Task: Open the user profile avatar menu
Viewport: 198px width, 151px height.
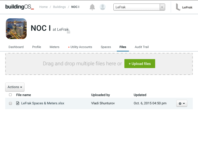Action: pos(103,7)
